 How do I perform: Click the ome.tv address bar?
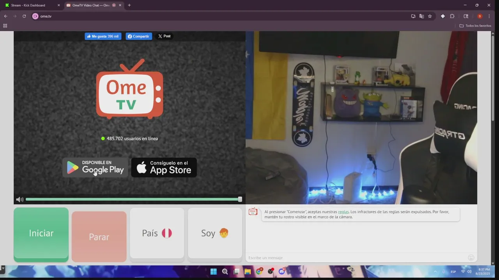tap(222, 16)
